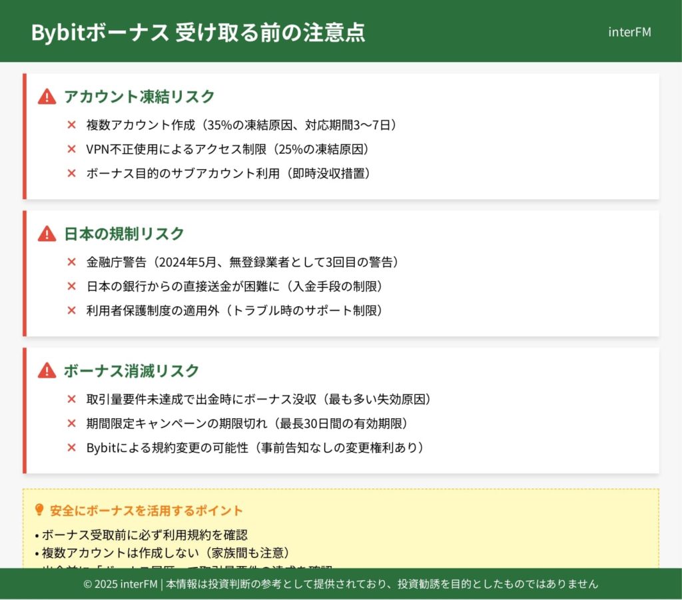682x600 pixels.
Task: Select the アカウント凍結リスク heading
Action: (139, 97)
